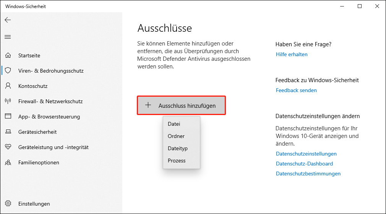Select the Gerätesicherheit laptop icon

pyautogui.click(x=8, y=131)
